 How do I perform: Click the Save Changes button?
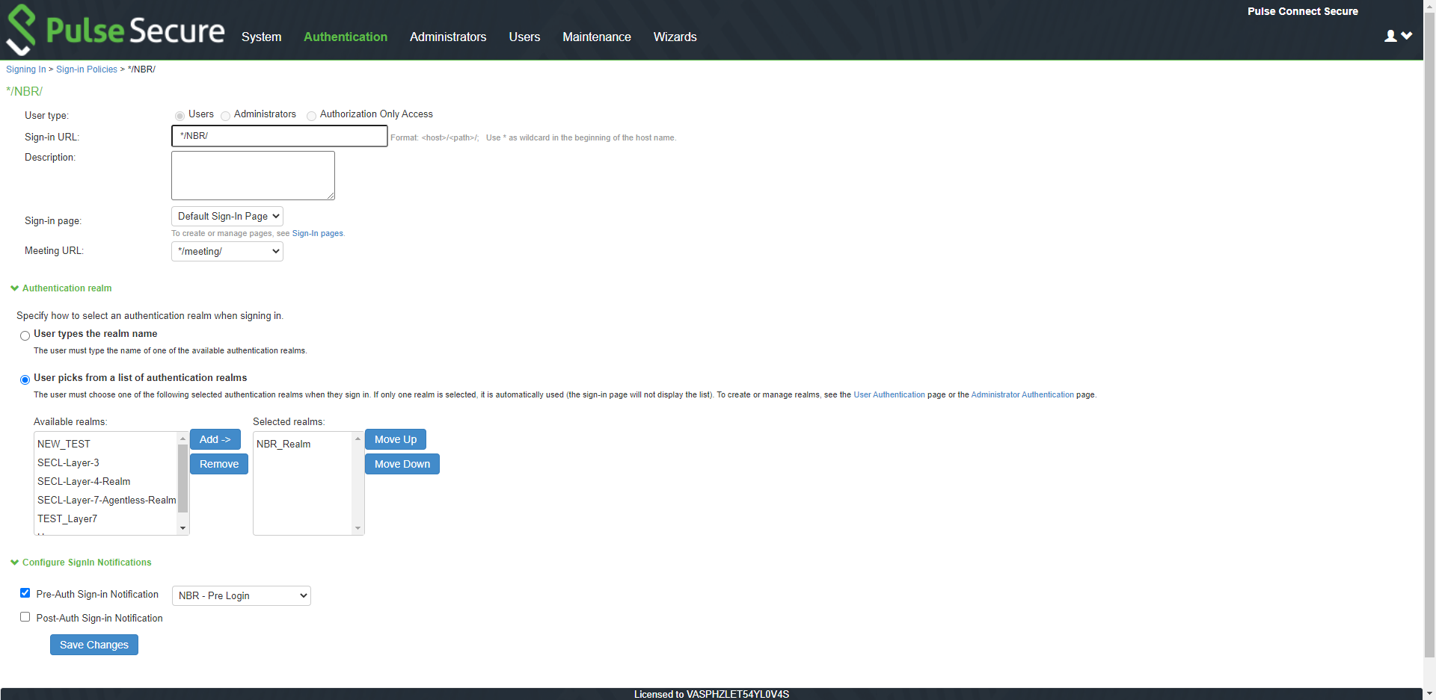[x=94, y=645]
